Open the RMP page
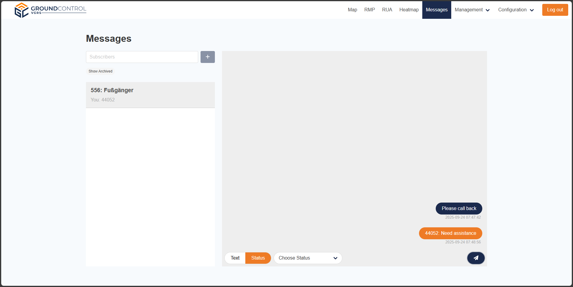The image size is (573, 287). [369, 10]
